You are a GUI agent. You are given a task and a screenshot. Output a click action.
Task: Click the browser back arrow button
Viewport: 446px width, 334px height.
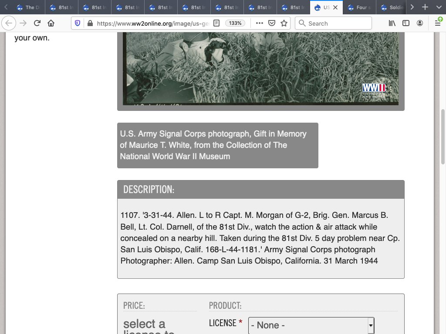click(x=9, y=23)
